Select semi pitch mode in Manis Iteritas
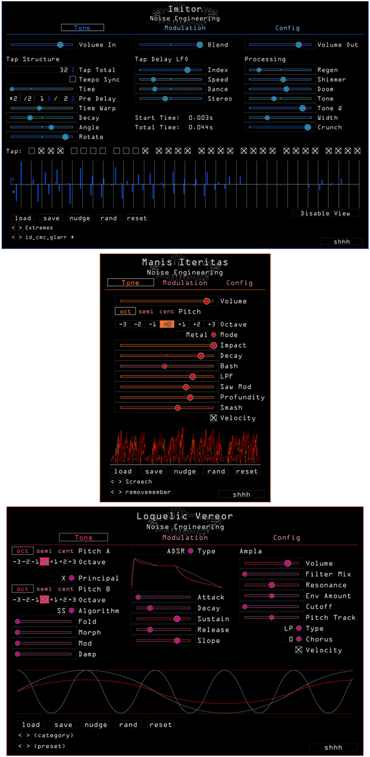The height and width of the screenshot is (757, 370). pos(146,311)
